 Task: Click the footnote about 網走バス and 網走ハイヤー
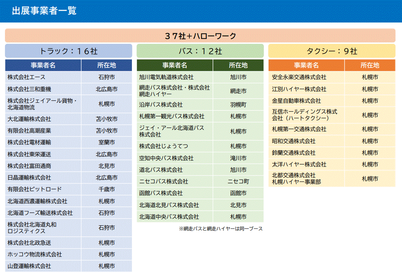[x=221, y=229]
